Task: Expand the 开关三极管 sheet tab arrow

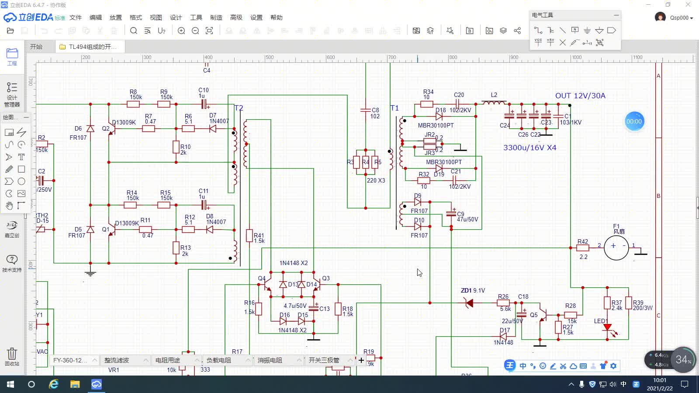Action: [350, 360]
